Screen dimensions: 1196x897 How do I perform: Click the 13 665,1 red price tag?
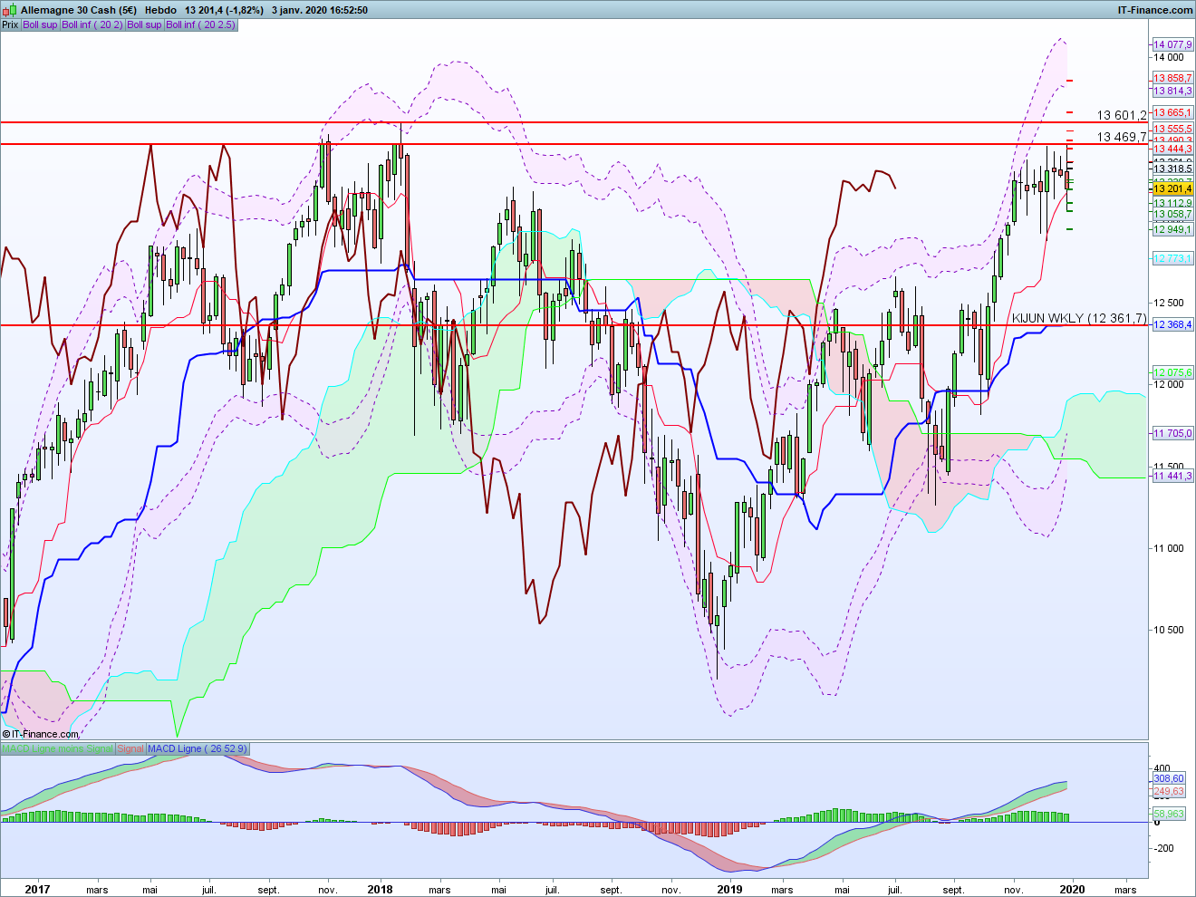[1172, 112]
